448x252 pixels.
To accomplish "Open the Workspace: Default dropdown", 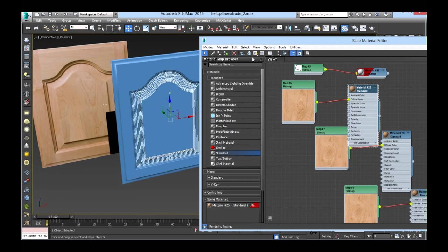I will click(x=96, y=14).
